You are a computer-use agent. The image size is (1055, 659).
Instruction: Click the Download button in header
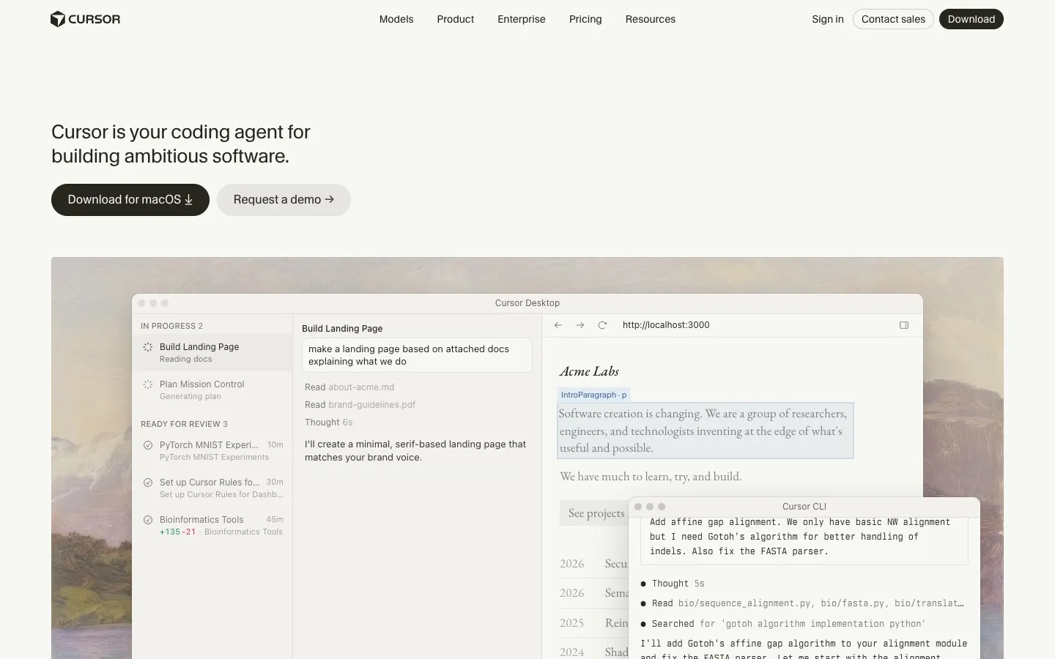(x=971, y=19)
